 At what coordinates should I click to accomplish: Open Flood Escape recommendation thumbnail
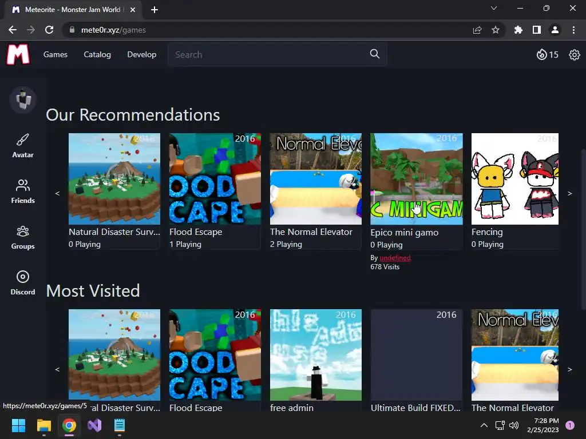215,179
